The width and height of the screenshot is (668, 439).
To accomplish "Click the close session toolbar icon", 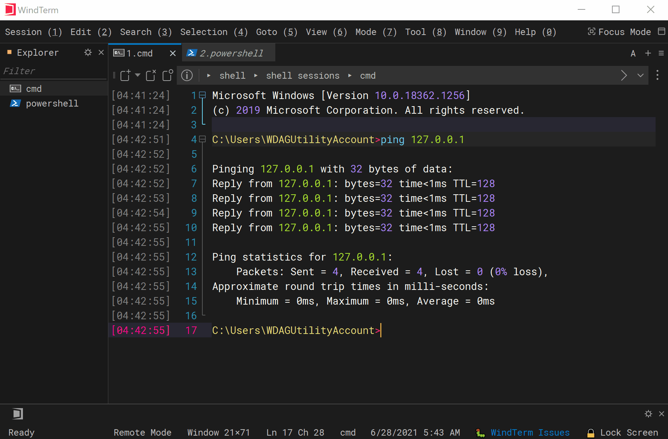I will pyautogui.click(x=151, y=75).
